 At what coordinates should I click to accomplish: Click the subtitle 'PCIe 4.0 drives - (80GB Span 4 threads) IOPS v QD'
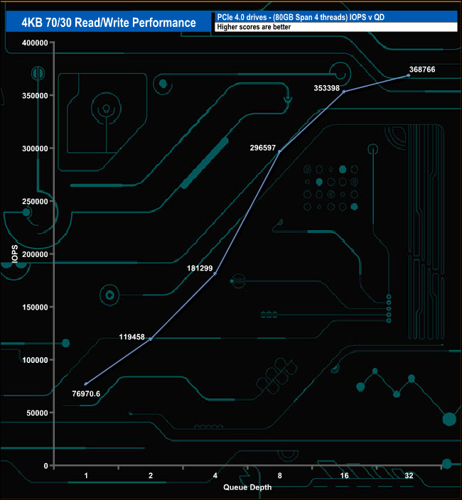click(301, 17)
